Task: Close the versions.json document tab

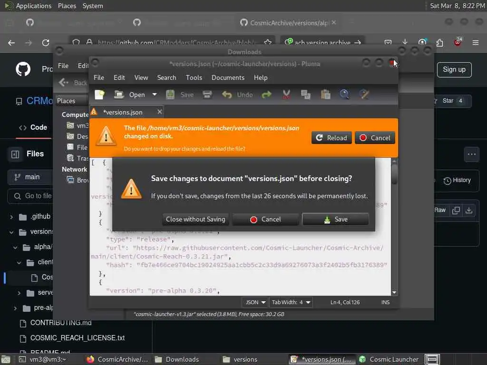Action: click(160, 112)
